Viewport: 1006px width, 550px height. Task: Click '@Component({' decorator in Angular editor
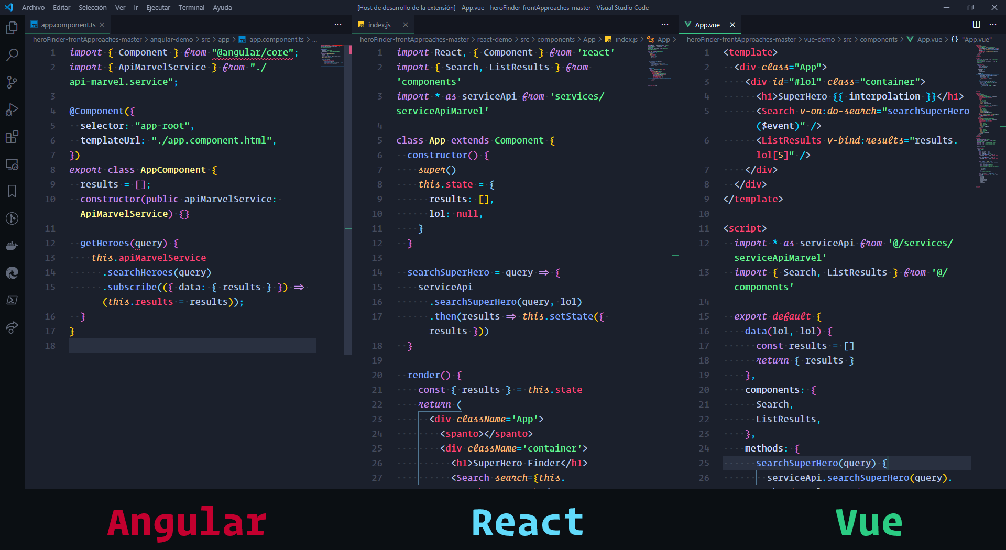(102, 111)
